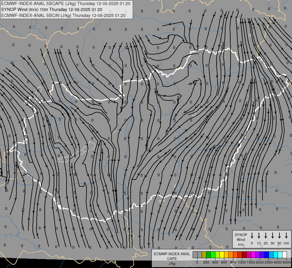
Task: Select the yellow-green CAPE legend swatch
Action: pyautogui.click(x=217, y=255)
